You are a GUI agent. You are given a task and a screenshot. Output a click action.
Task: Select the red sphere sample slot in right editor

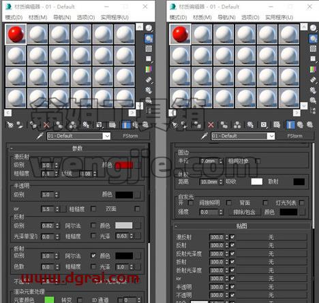click(181, 34)
